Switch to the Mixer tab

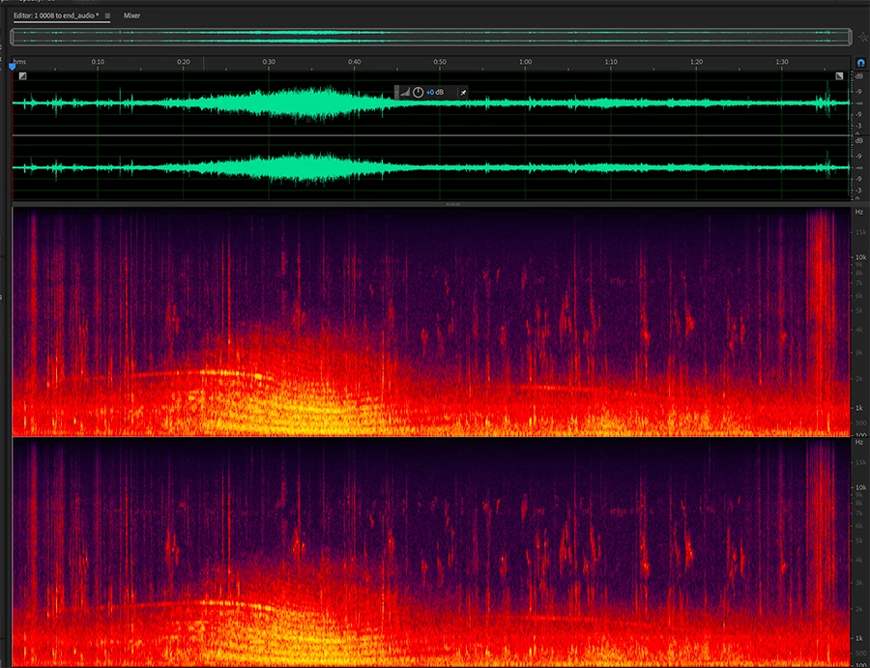[132, 15]
